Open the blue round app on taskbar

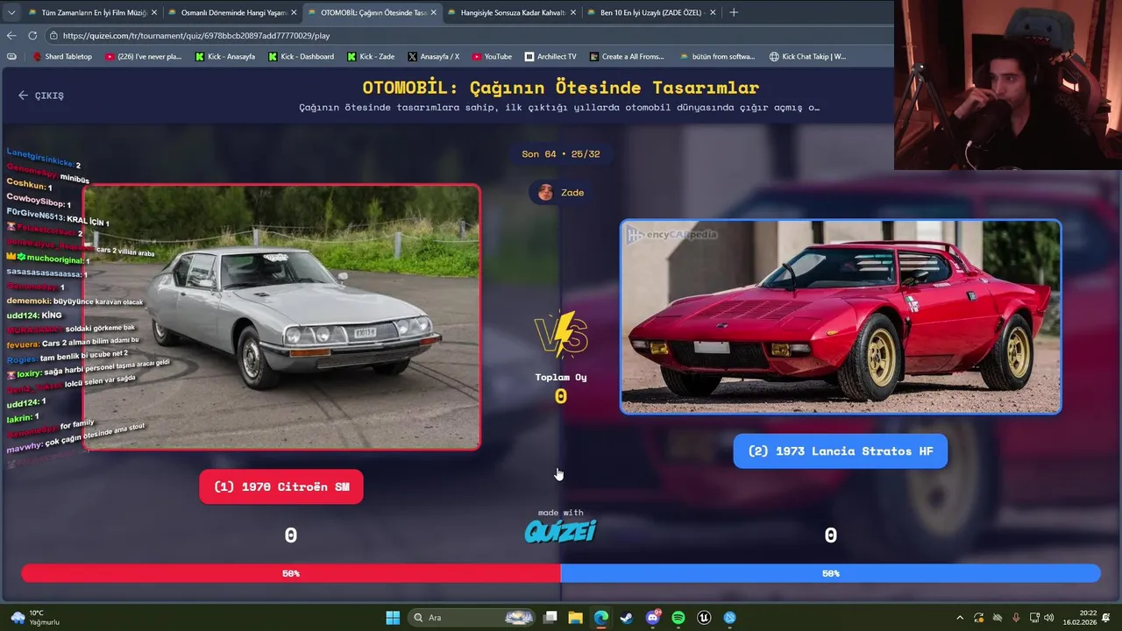[x=730, y=617]
